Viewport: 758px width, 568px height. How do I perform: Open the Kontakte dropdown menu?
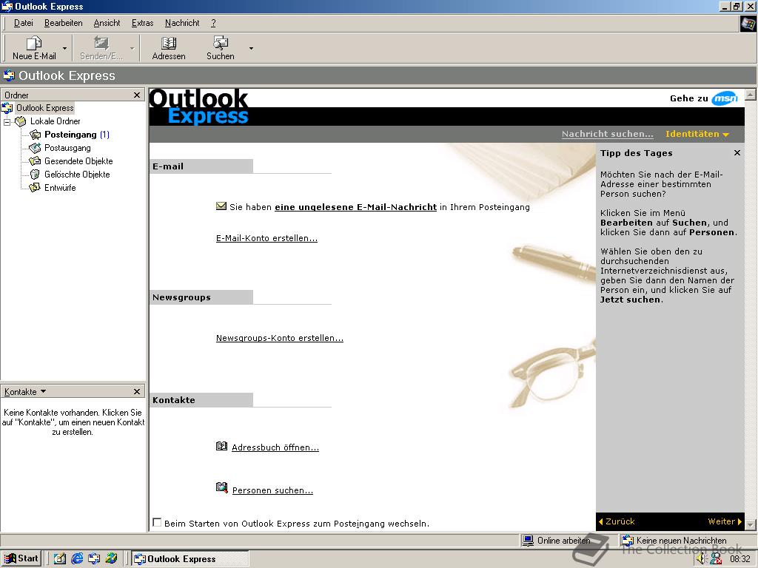coord(25,392)
